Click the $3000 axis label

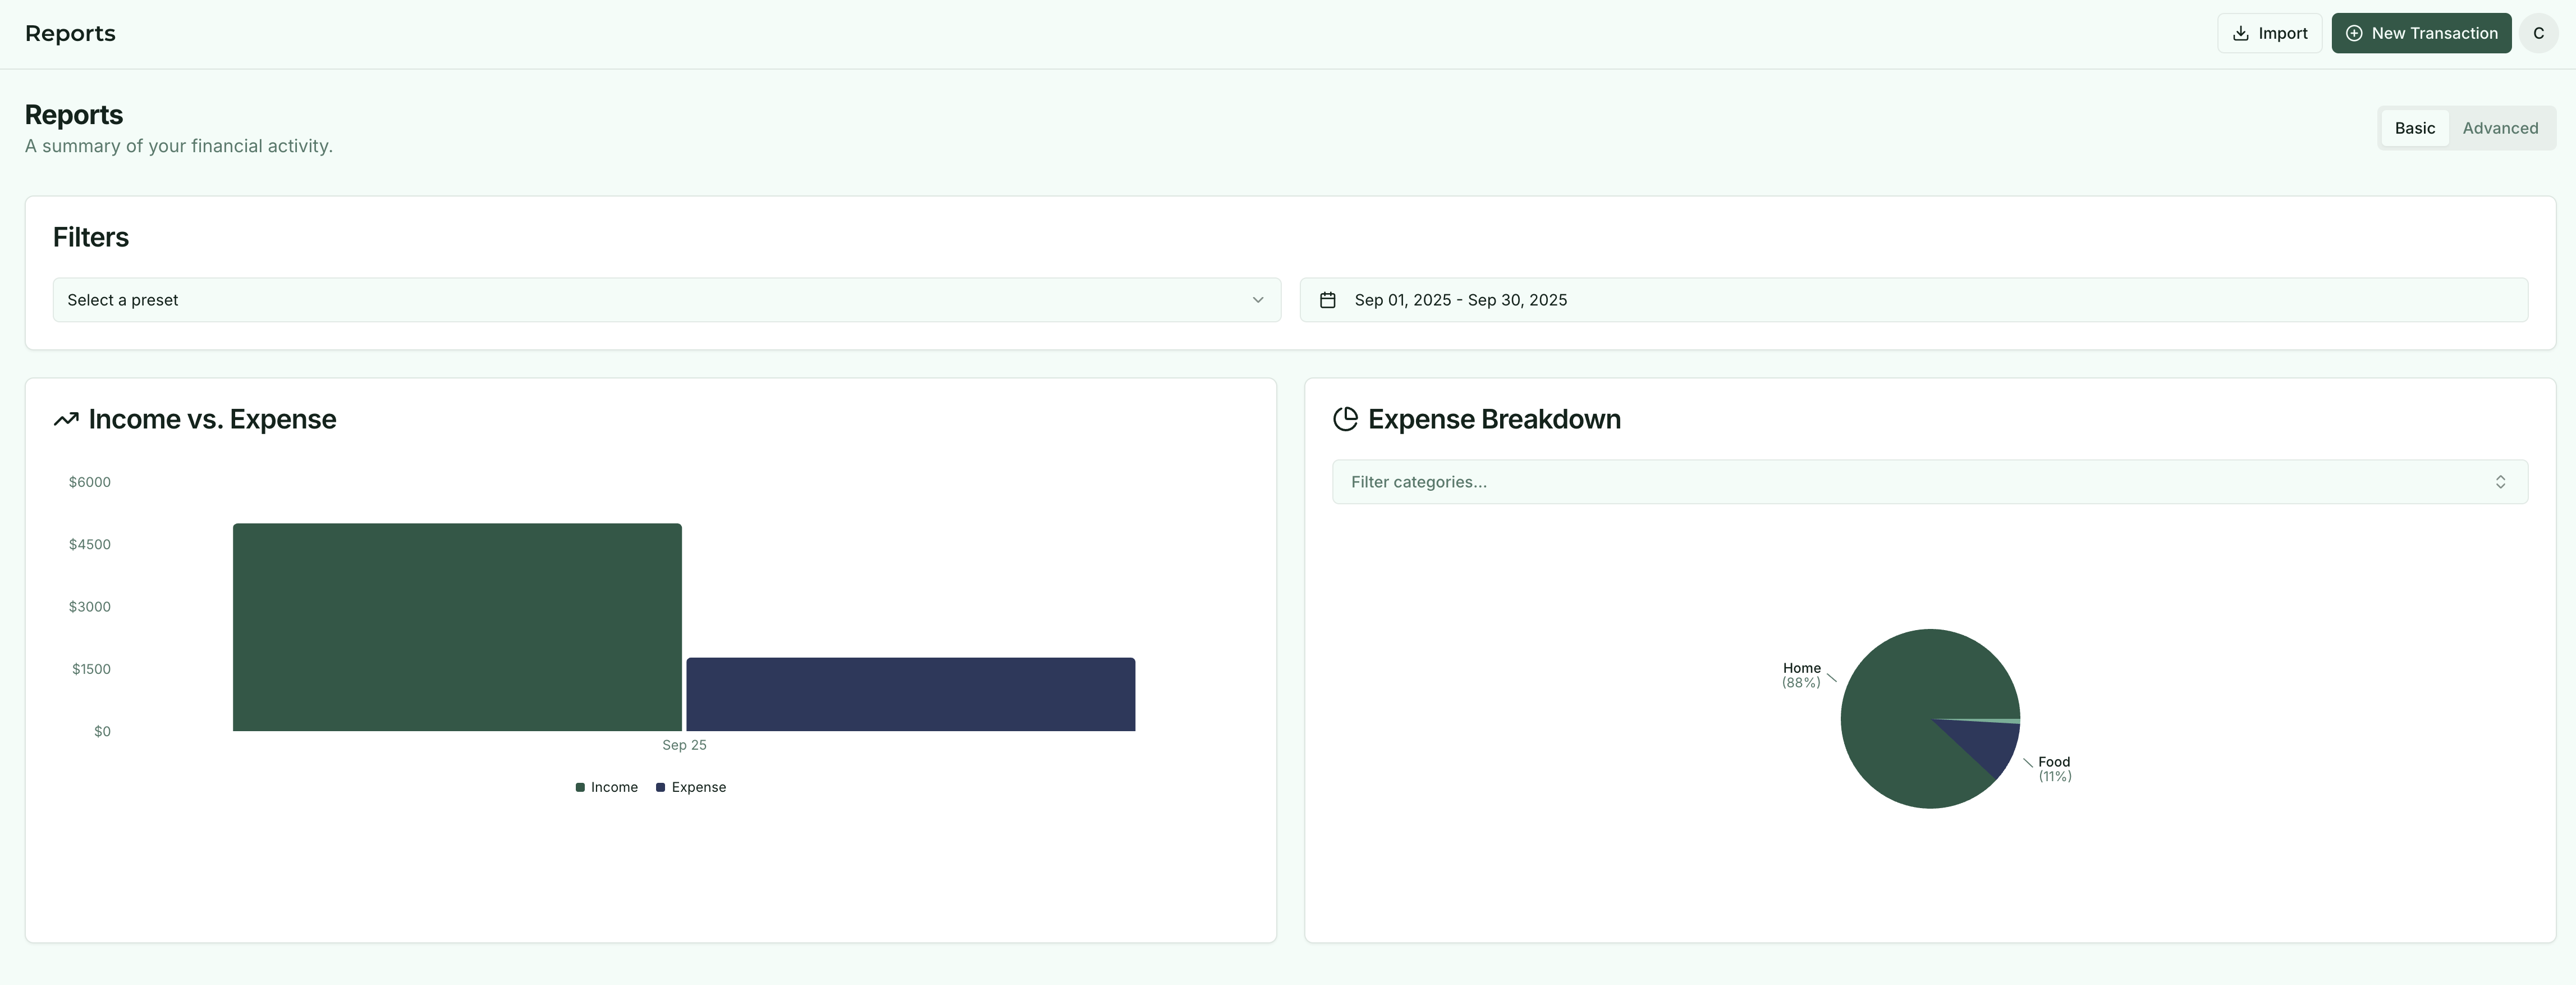89,606
